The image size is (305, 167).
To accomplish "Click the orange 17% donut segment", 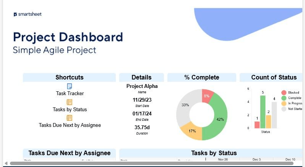I will pos(193,131).
